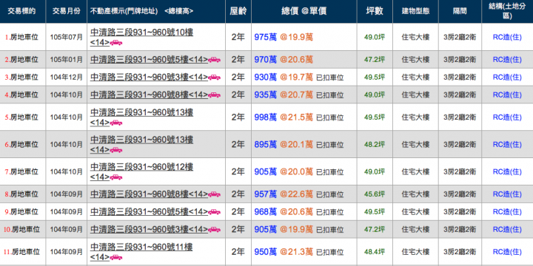This screenshot has width=533, height=266.
Task: Open address link 中清路三段931~960號11樓
Action: coord(141,252)
